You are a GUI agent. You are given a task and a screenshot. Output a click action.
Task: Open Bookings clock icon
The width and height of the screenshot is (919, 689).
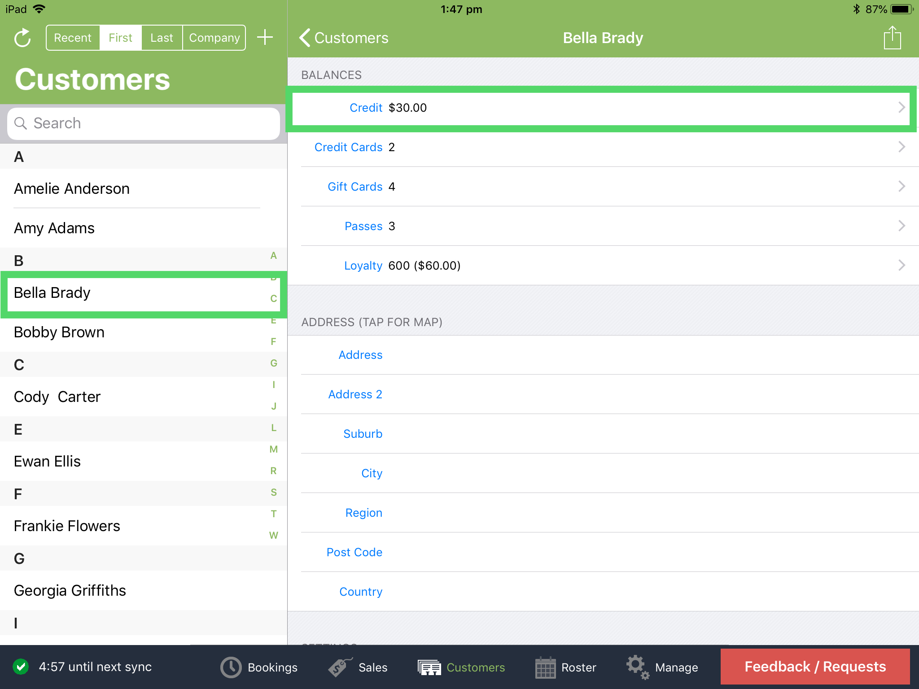[231, 667]
